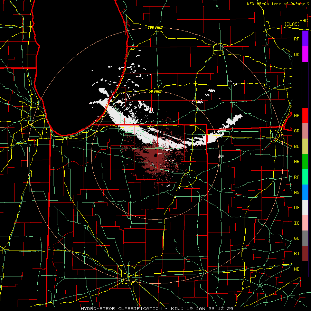
Task: Click the GR legend label
Action: (x=296, y=131)
